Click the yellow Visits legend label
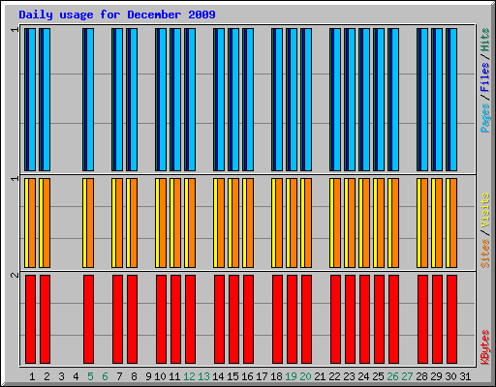The width and height of the screenshot is (496, 387). pyautogui.click(x=484, y=210)
